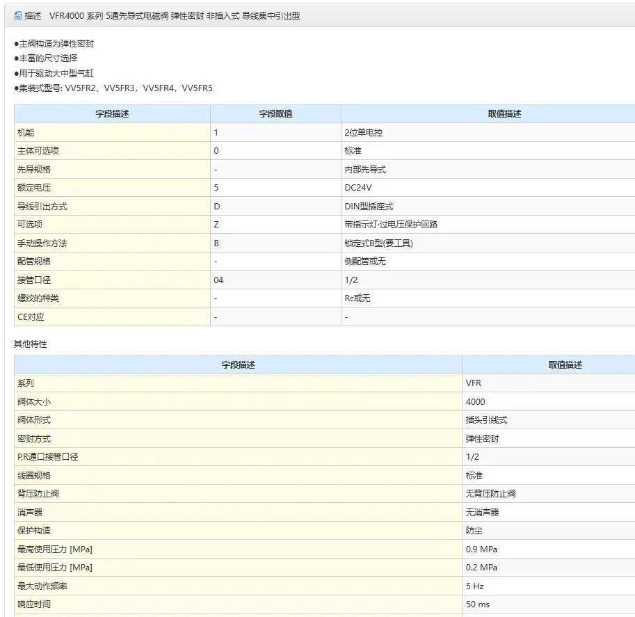Select the 最大动作频率 row label

tap(238, 586)
